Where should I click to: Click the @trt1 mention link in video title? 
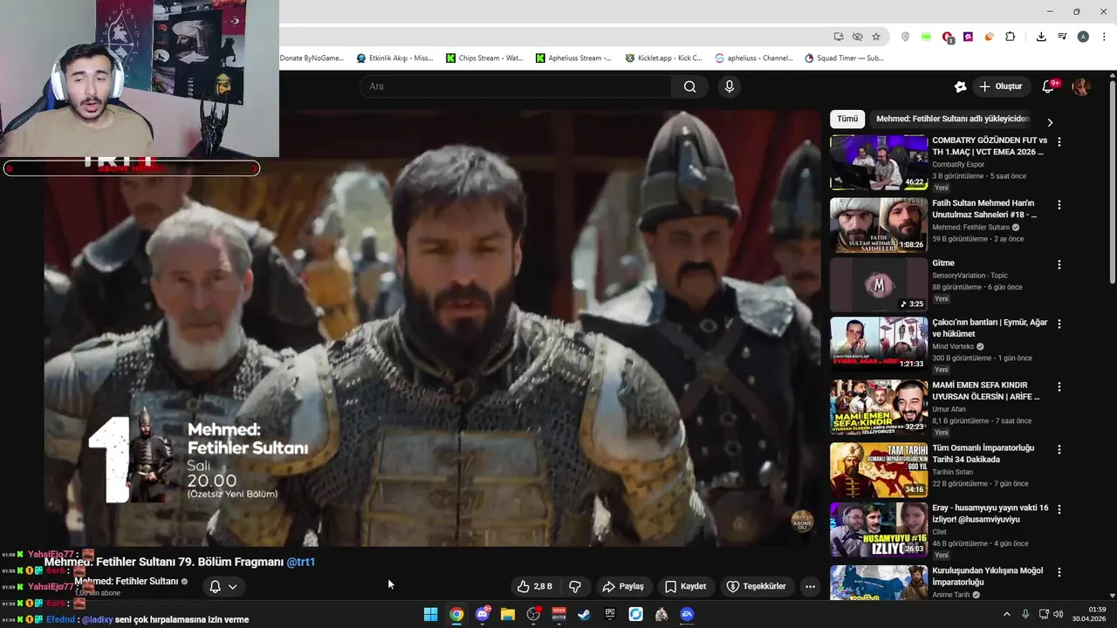tap(301, 562)
